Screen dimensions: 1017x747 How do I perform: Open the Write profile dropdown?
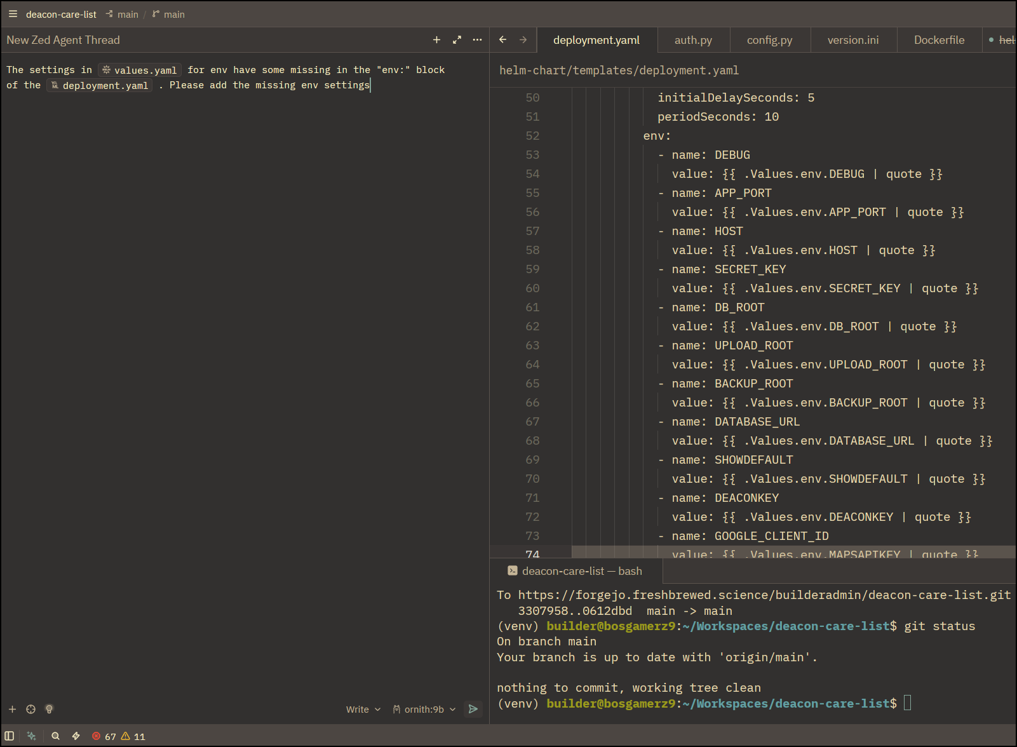click(363, 710)
